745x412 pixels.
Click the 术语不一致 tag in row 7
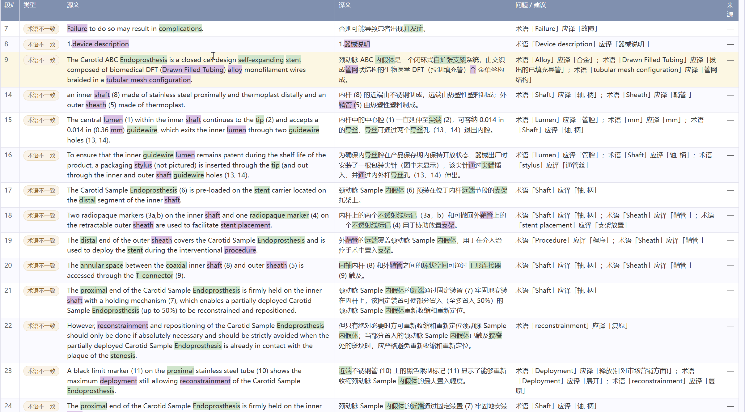pyautogui.click(x=41, y=29)
